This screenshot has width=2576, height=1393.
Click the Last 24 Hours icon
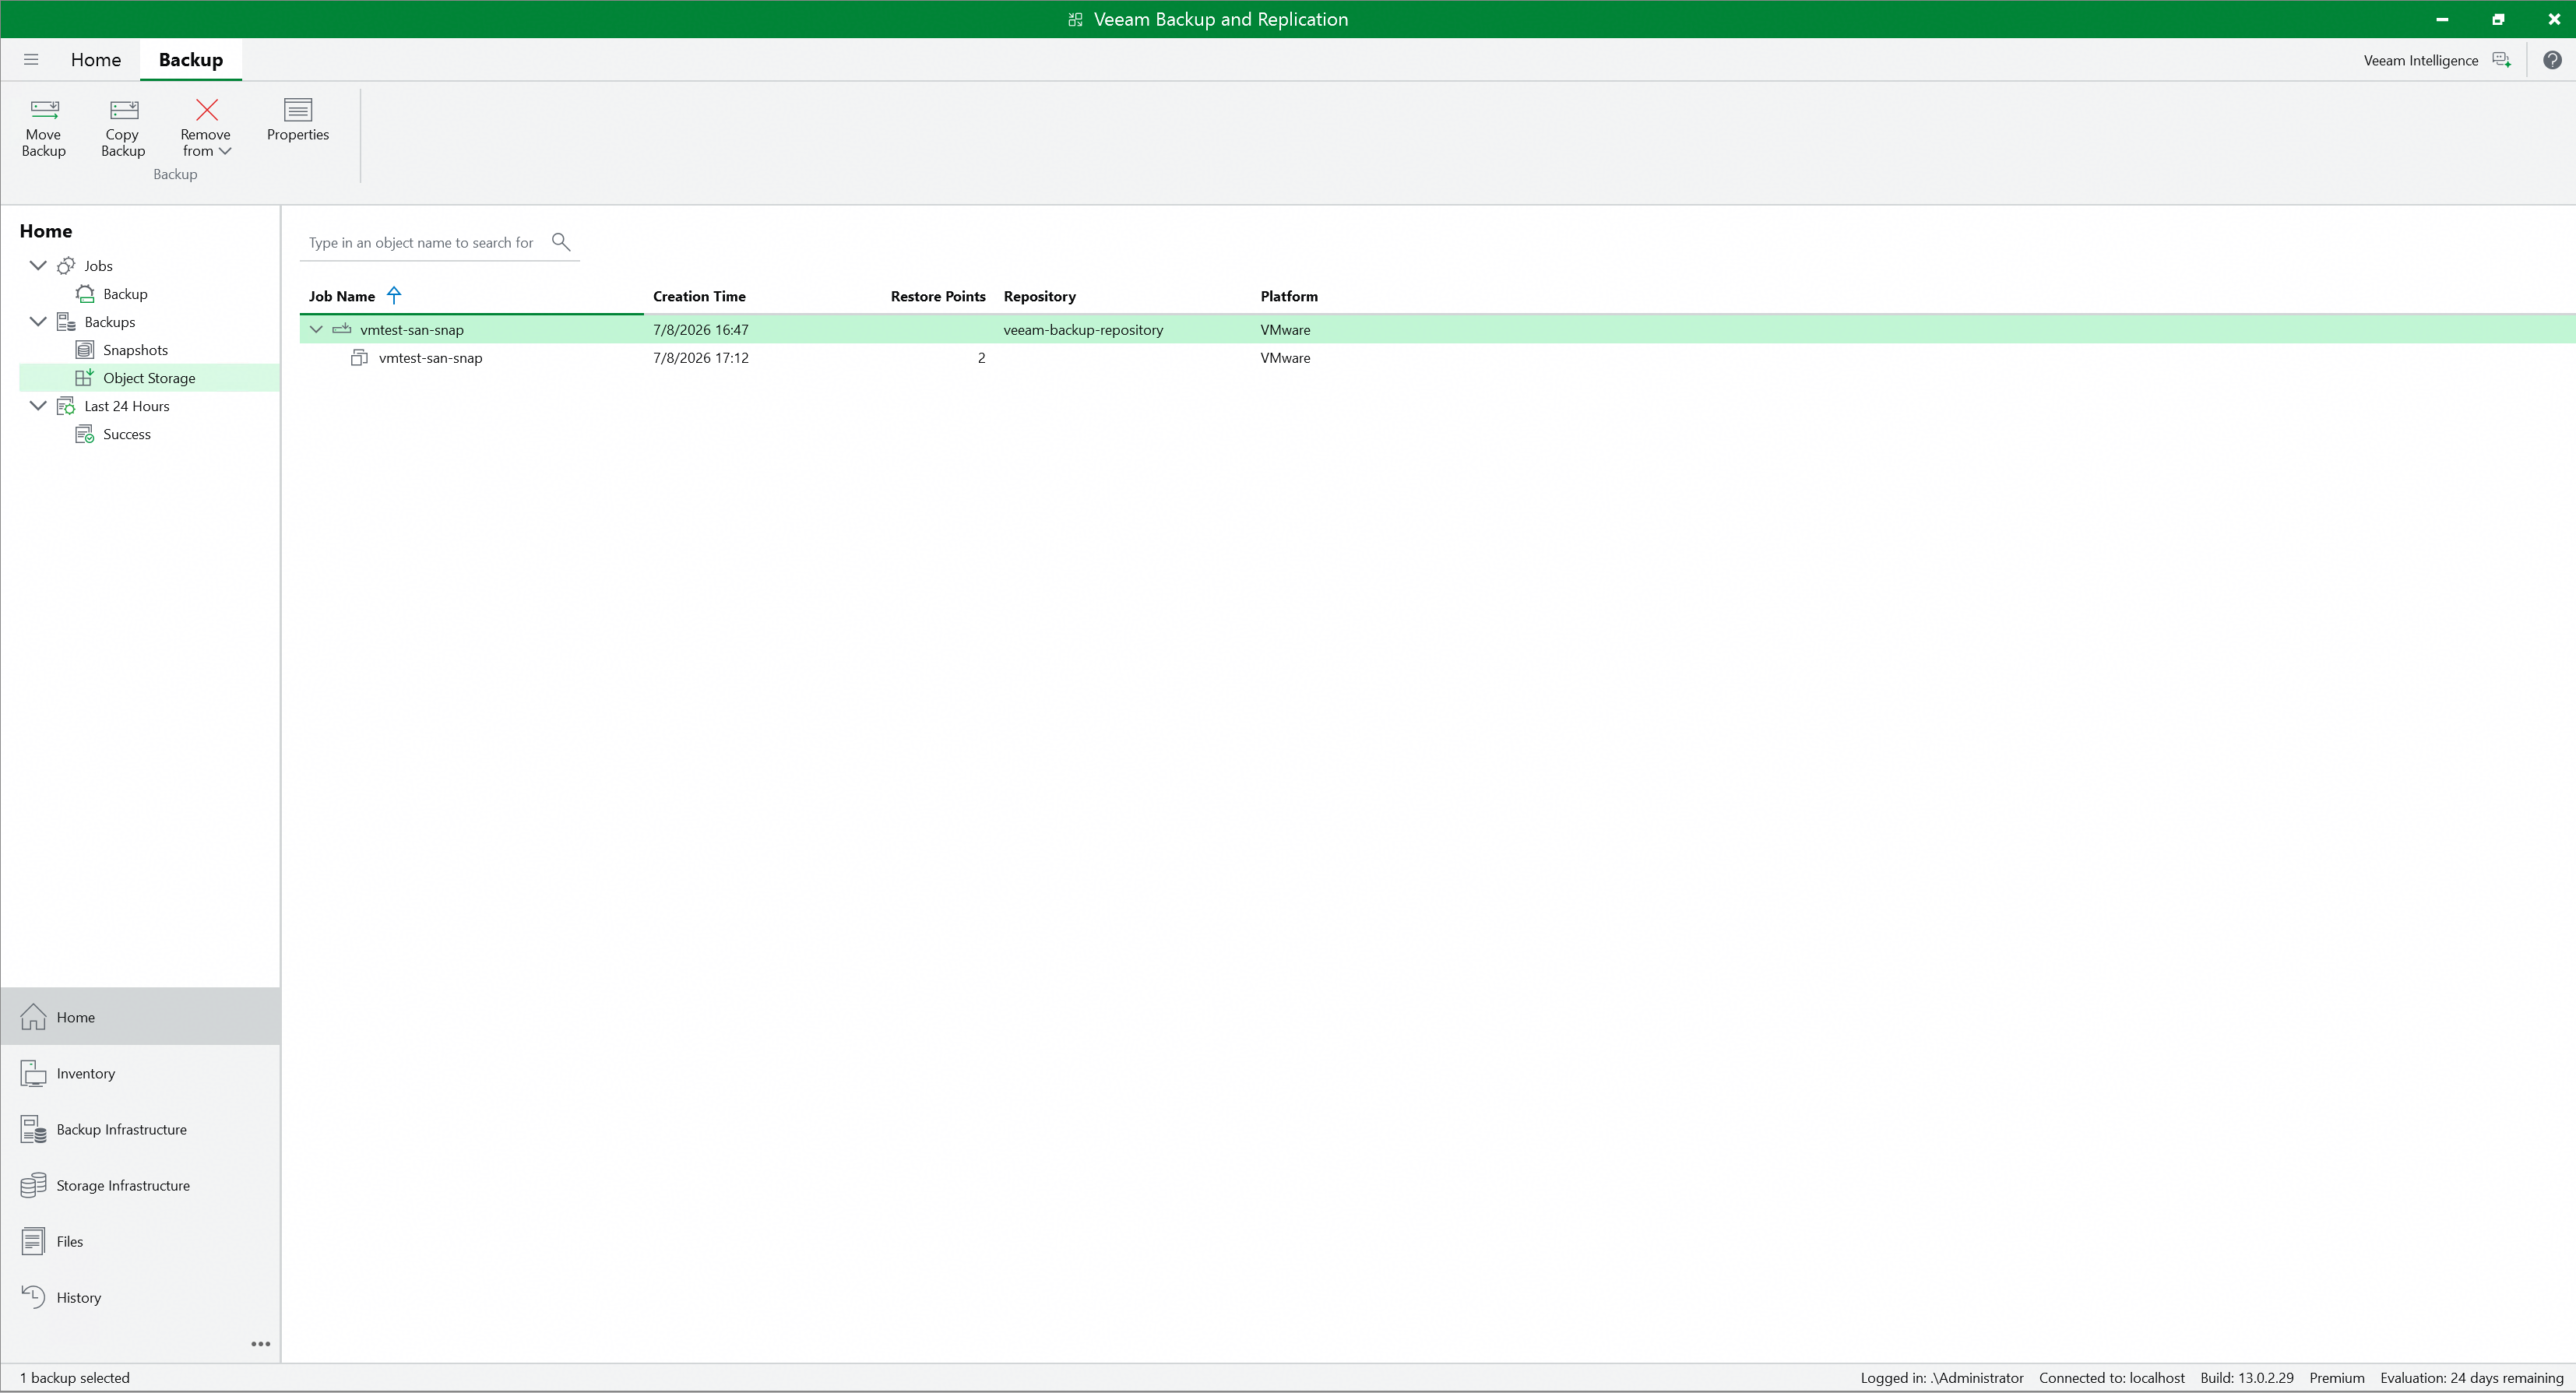point(66,406)
